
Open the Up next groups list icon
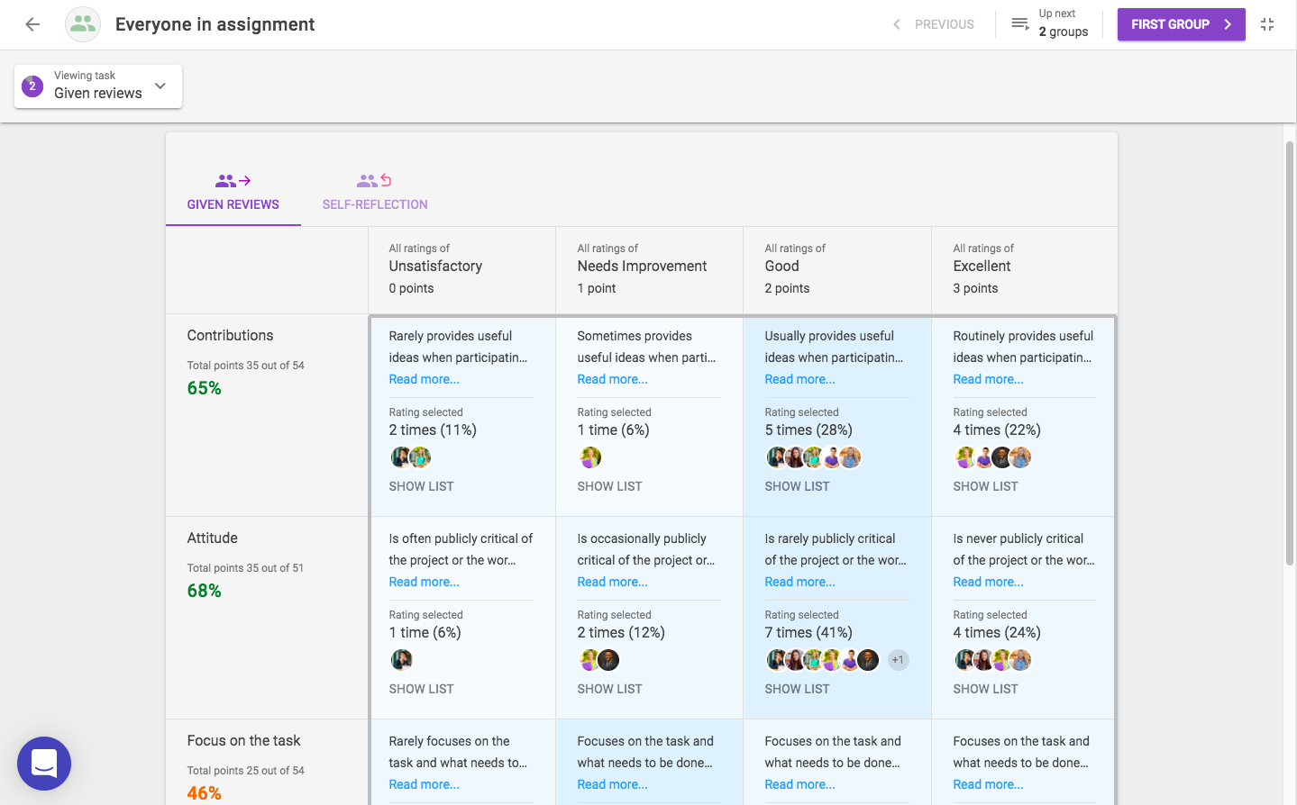point(1019,24)
